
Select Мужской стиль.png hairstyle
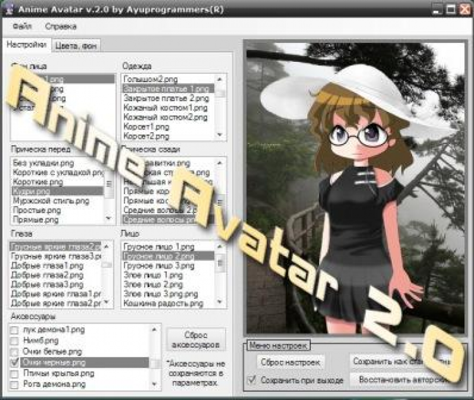(x=58, y=201)
